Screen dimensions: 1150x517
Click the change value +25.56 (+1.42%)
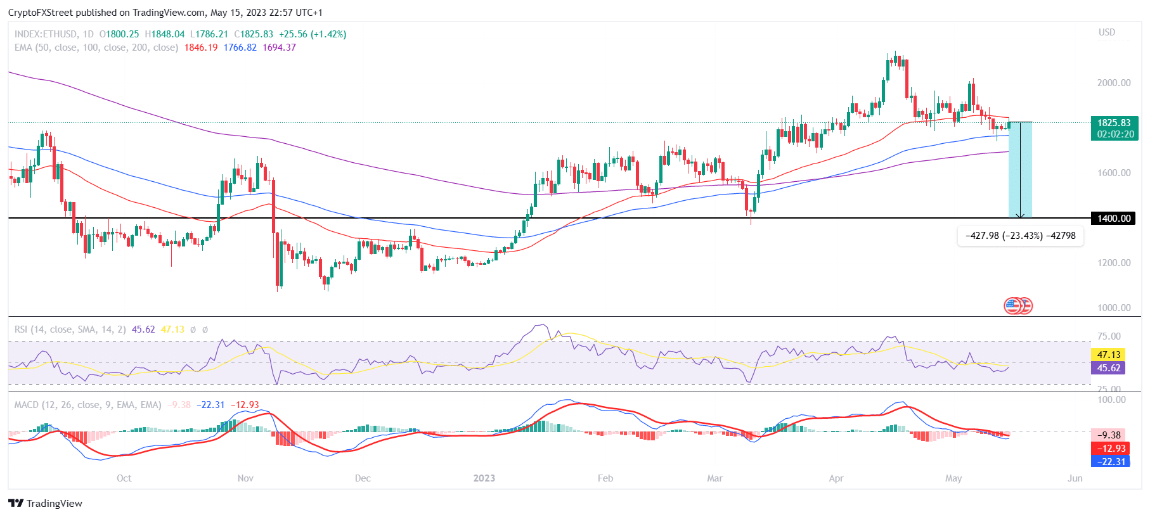pos(313,34)
